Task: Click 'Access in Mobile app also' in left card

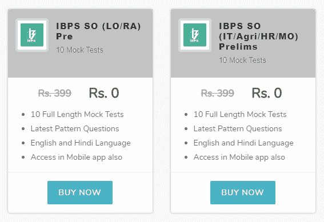Action: (x=77, y=157)
